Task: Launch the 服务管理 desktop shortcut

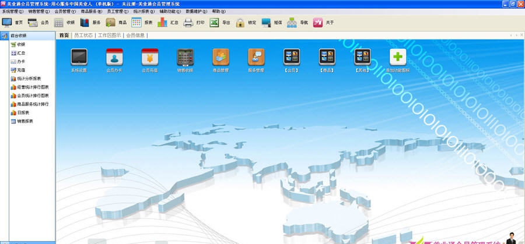Action: [256, 57]
